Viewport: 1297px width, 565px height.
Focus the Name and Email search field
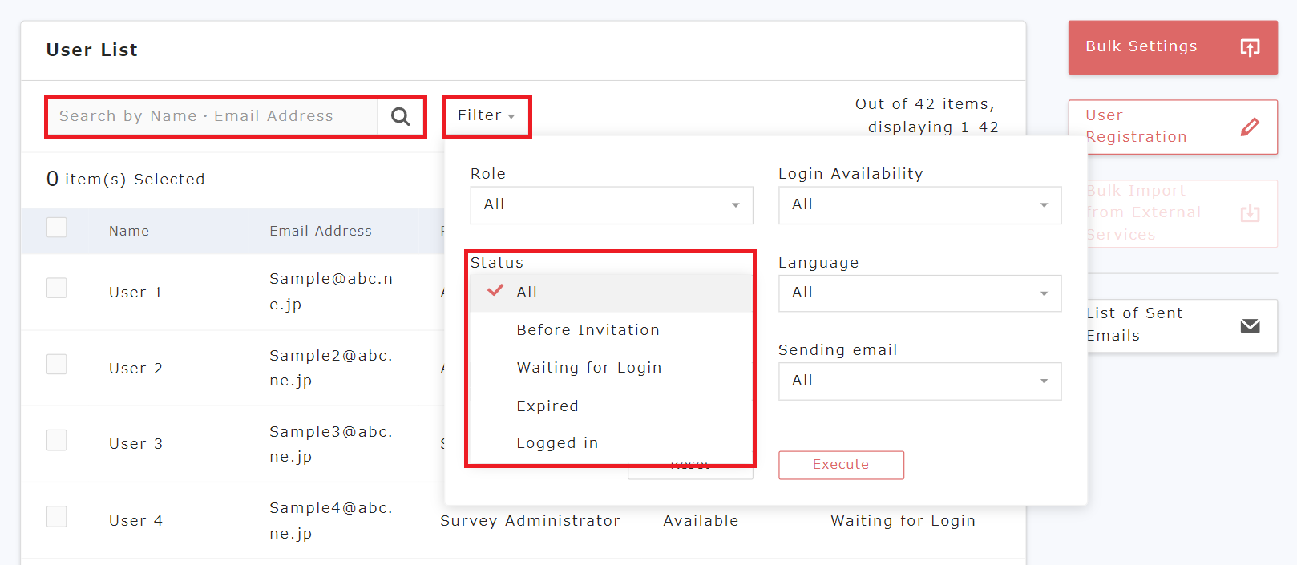213,117
